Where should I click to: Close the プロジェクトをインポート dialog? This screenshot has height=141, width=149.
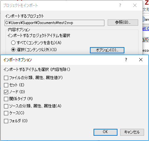pos(135,5)
